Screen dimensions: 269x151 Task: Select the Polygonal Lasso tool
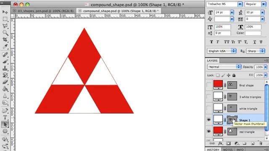5,26
